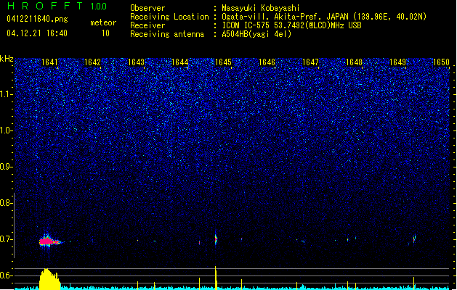Click the 1641 time marker
This screenshot has width=457, height=290.
pos(49,62)
